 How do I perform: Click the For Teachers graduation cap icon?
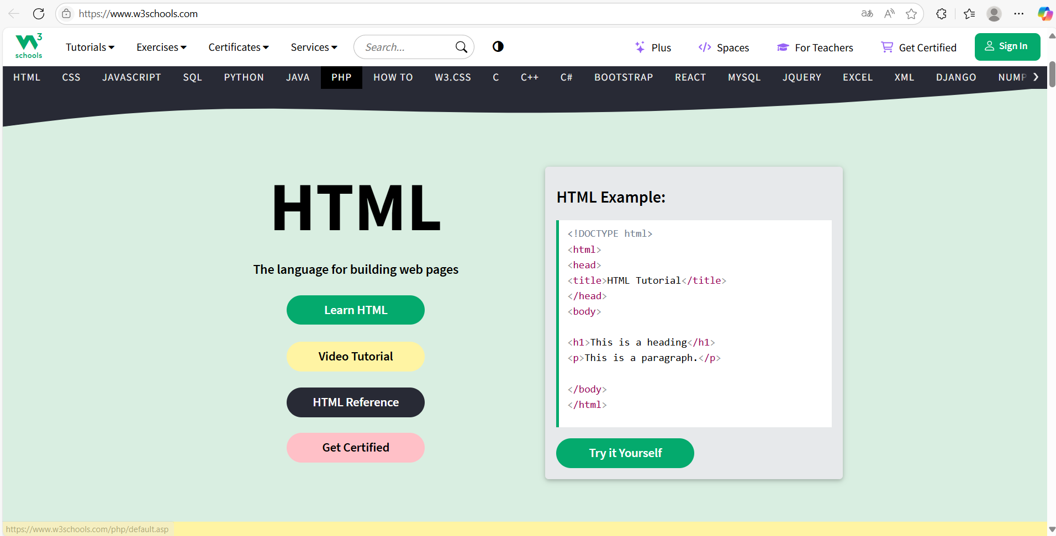pyautogui.click(x=783, y=47)
